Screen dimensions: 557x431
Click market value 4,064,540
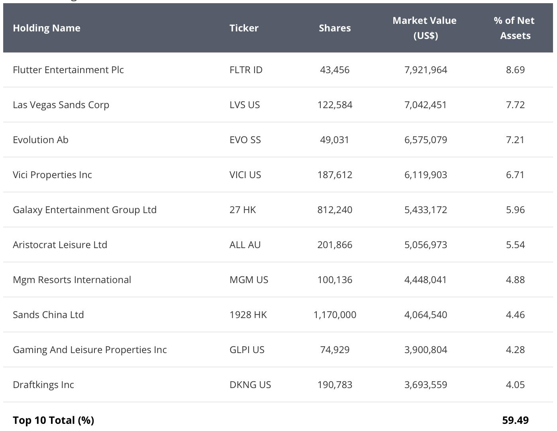(426, 315)
